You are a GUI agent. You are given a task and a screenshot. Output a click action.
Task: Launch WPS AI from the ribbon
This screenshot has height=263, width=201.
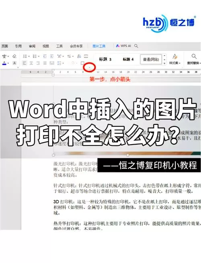[123, 46]
